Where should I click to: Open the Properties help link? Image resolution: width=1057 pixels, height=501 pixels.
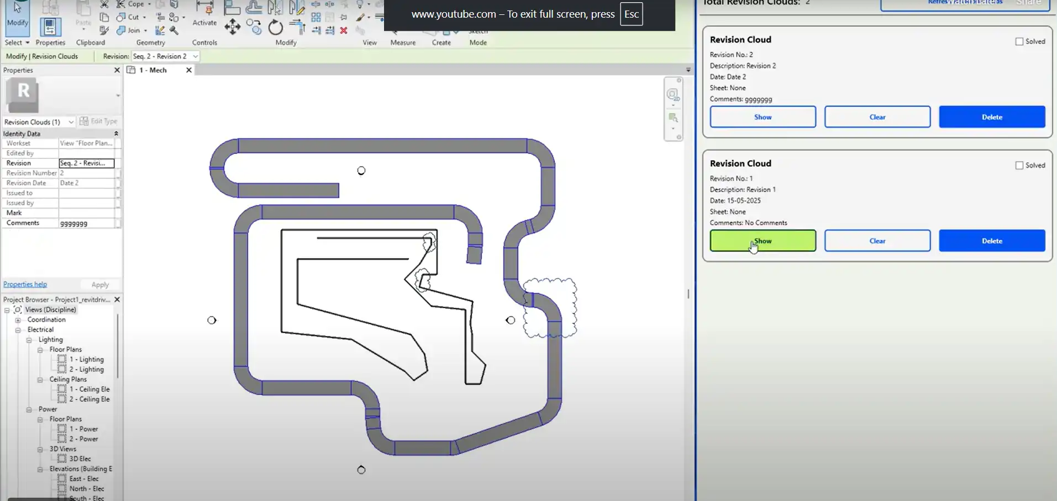pos(25,285)
